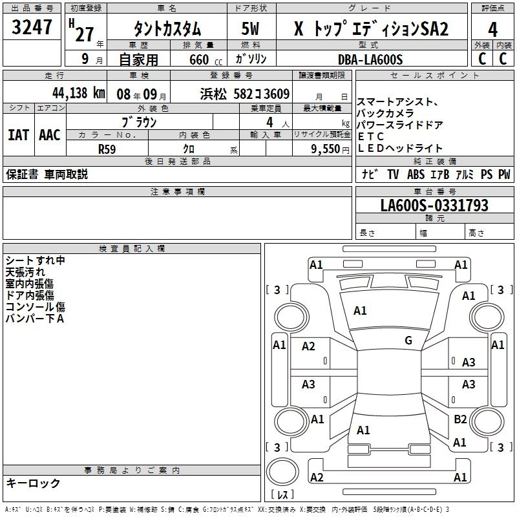
Task: Click the キーロック office notice
Action: pyautogui.click(x=34, y=483)
